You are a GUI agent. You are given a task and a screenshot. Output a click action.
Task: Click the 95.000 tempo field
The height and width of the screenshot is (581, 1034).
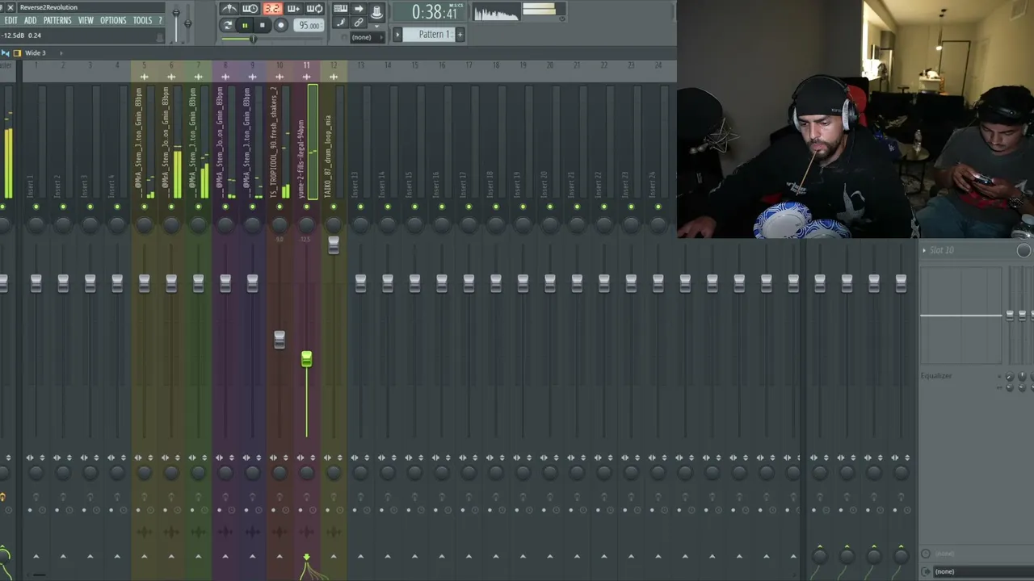309,26
